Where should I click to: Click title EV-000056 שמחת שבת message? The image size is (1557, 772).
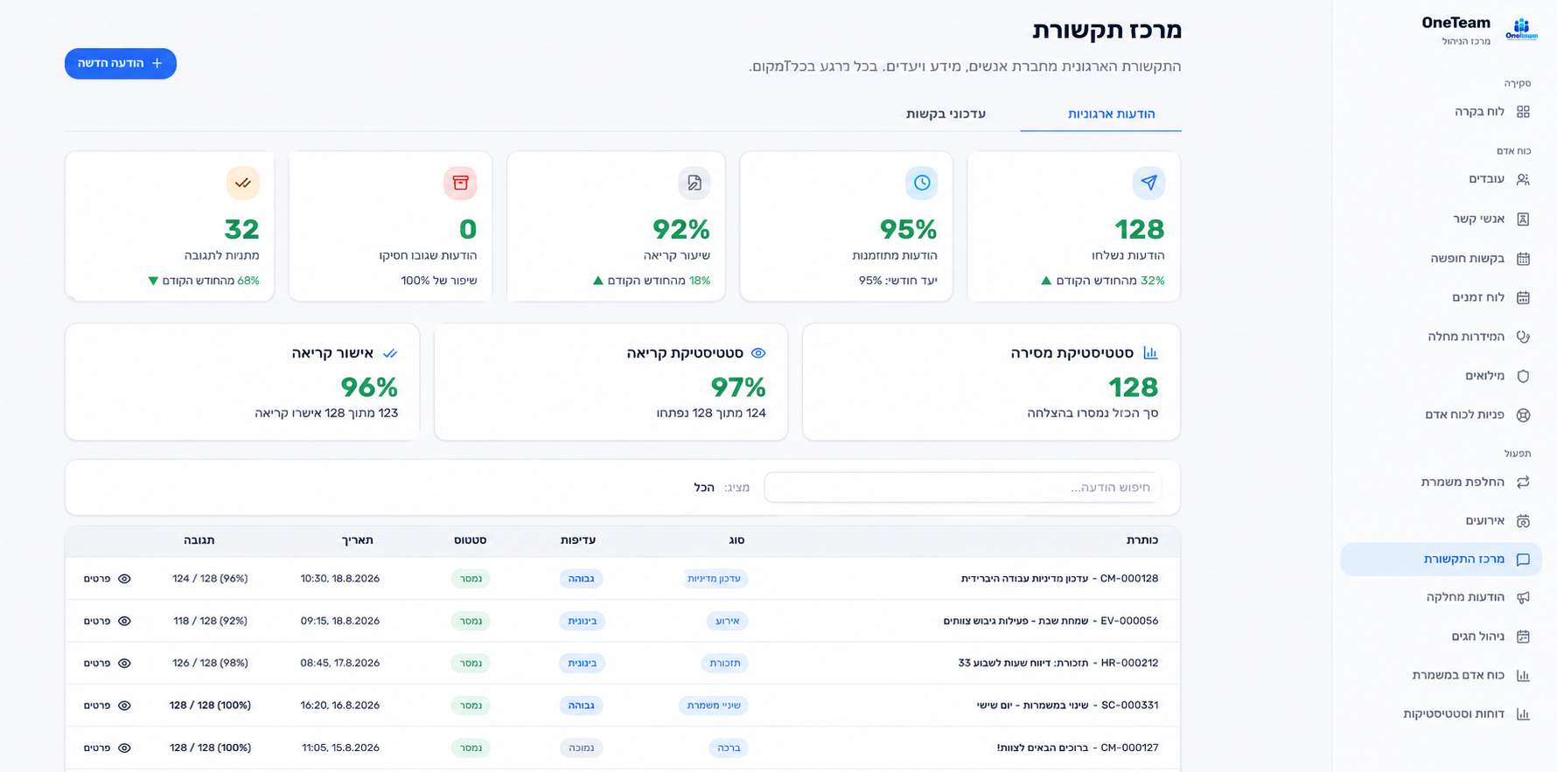tap(1051, 621)
